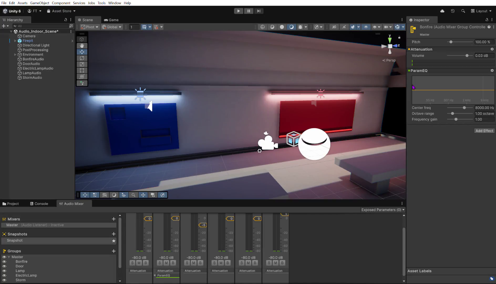Image resolution: width=496 pixels, height=284 pixels.
Task: Open the Asset Store
Action: 61,11
